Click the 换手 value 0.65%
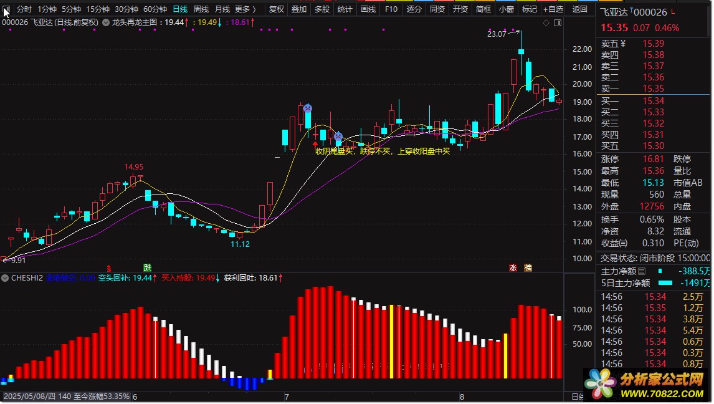This screenshot has height=404, width=714. point(652,219)
